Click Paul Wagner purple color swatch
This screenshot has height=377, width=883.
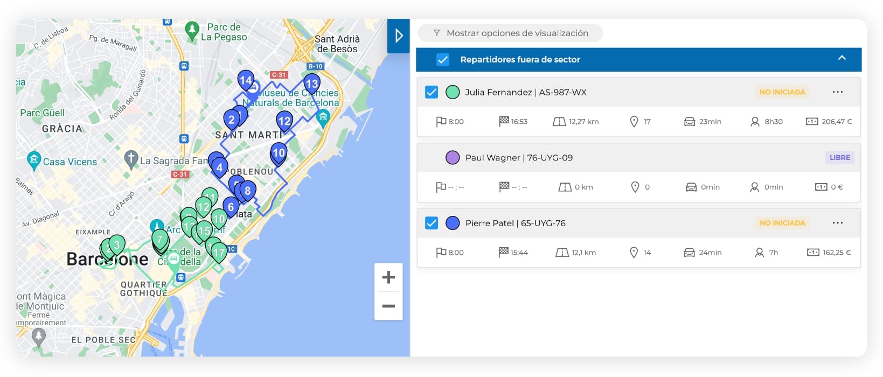click(x=453, y=158)
